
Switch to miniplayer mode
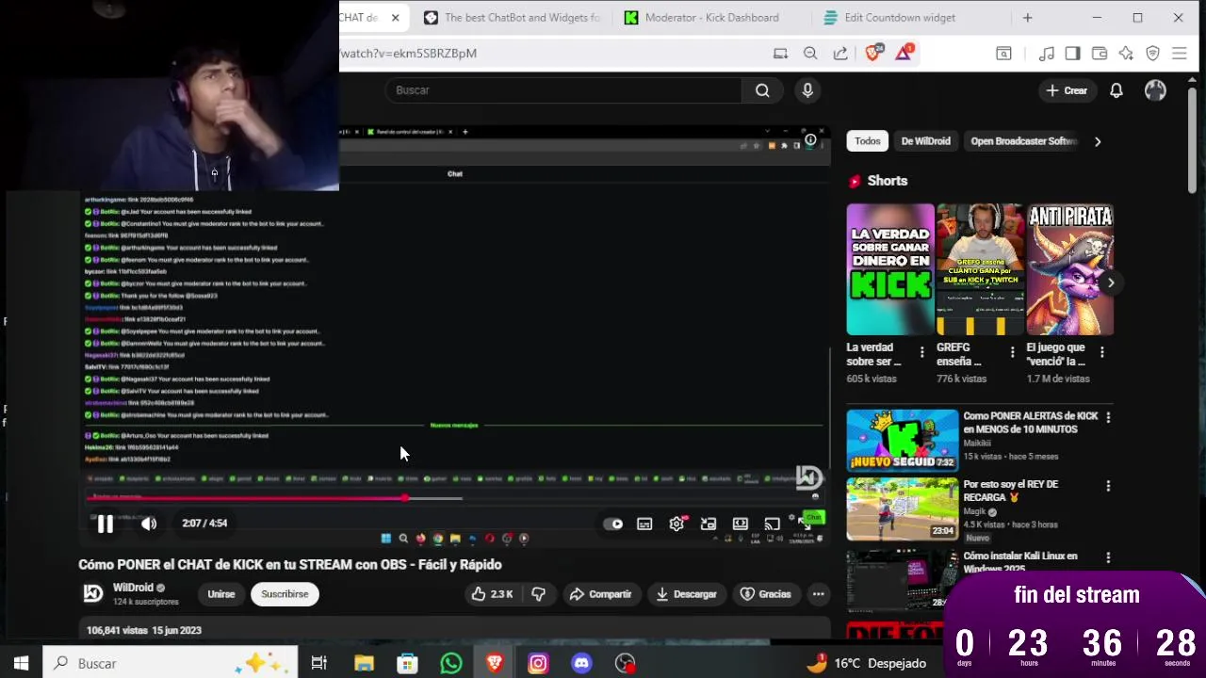(709, 525)
